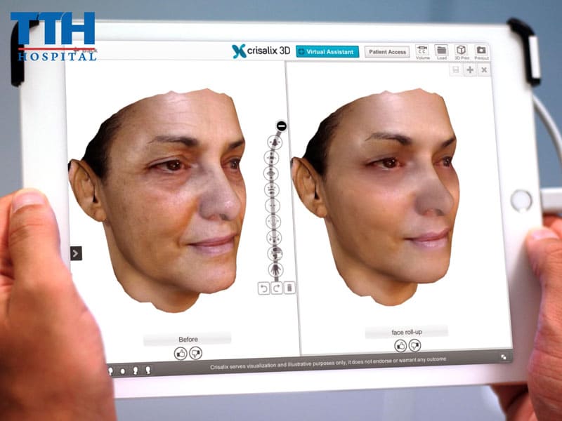This screenshot has width=562, height=421.
Task: Click the Printout camera icon
Action: click(x=481, y=52)
